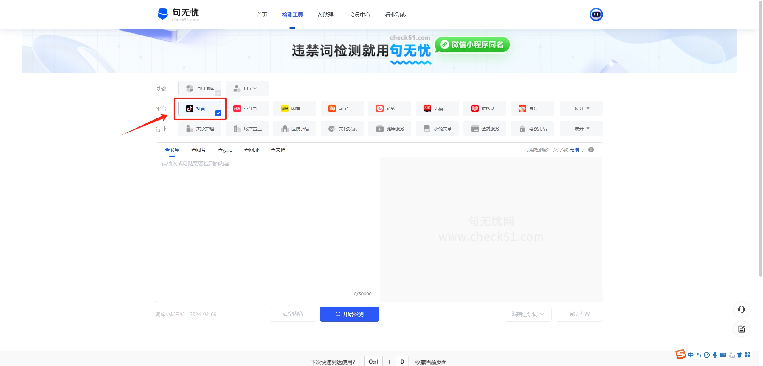
Task: Switch to the 查文字 tab
Action: [x=172, y=150]
